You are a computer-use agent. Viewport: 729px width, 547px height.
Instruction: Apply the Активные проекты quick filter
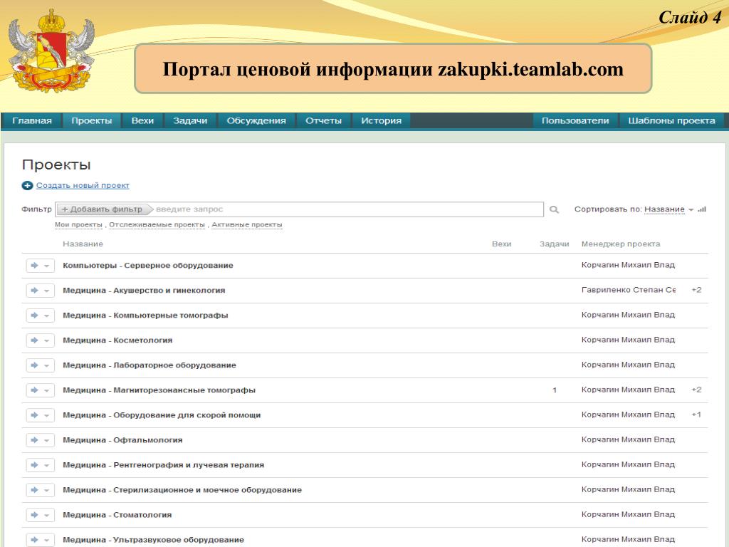pos(247,224)
